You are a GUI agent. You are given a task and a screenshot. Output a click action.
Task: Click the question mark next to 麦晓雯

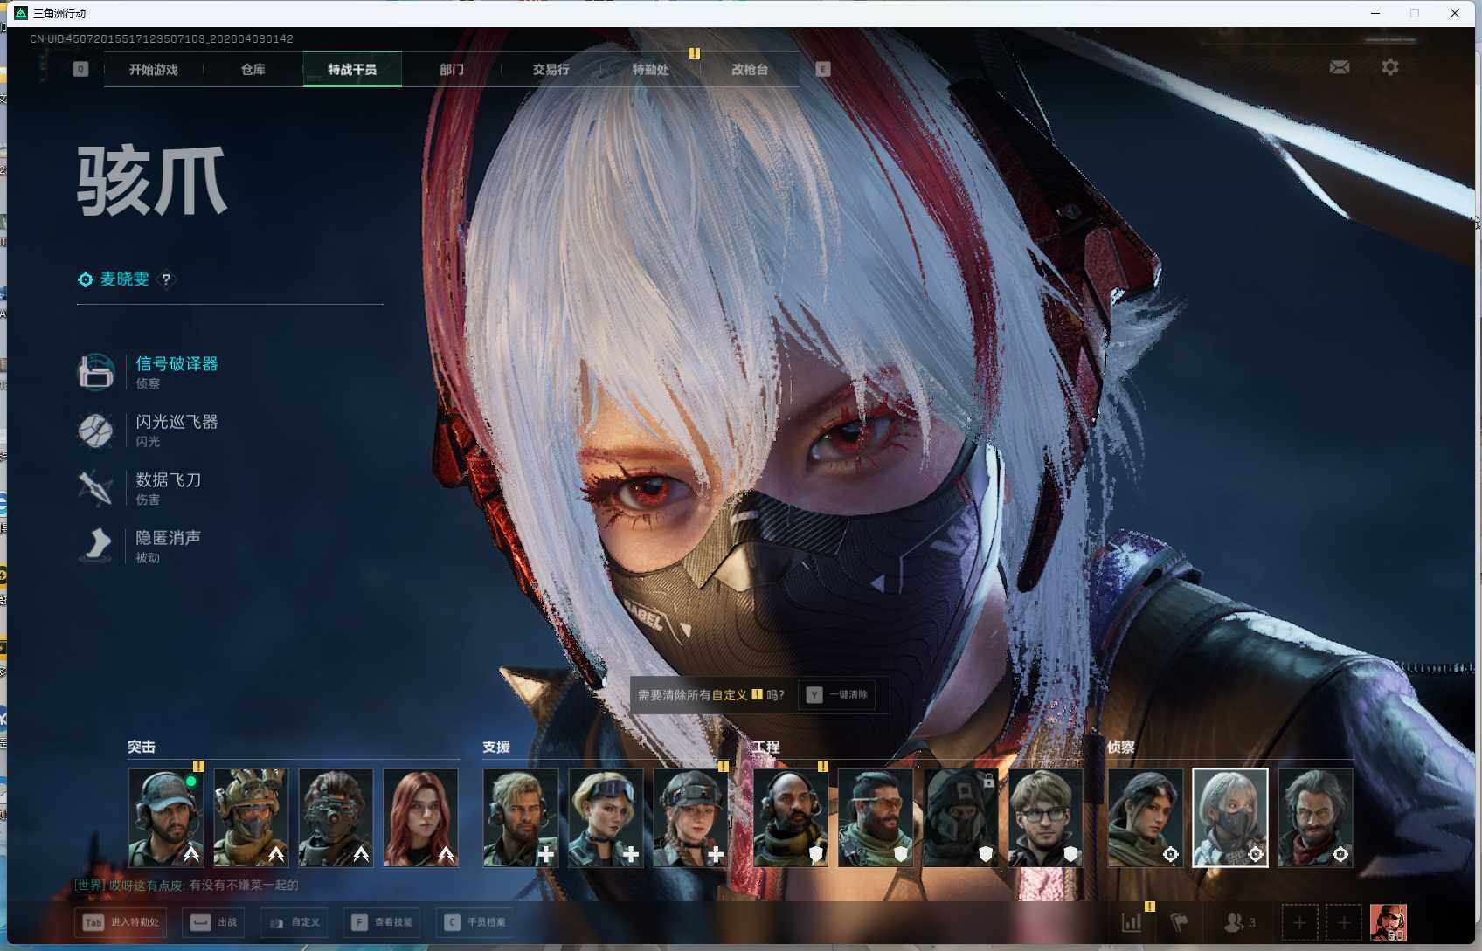pyautogui.click(x=166, y=279)
